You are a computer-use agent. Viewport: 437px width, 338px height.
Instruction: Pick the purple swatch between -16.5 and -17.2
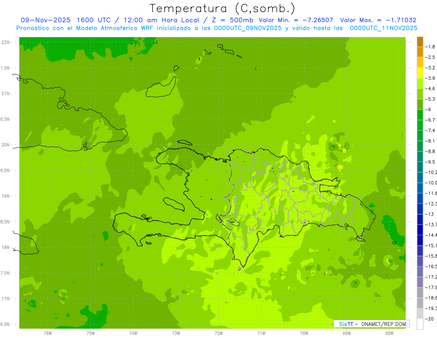coord(420,272)
